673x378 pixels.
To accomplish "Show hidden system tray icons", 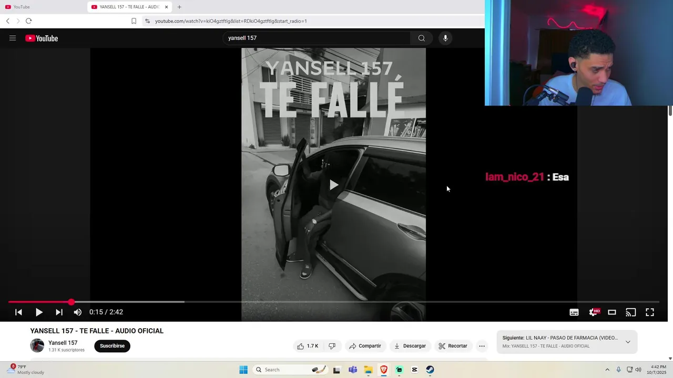I will [x=607, y=370].
